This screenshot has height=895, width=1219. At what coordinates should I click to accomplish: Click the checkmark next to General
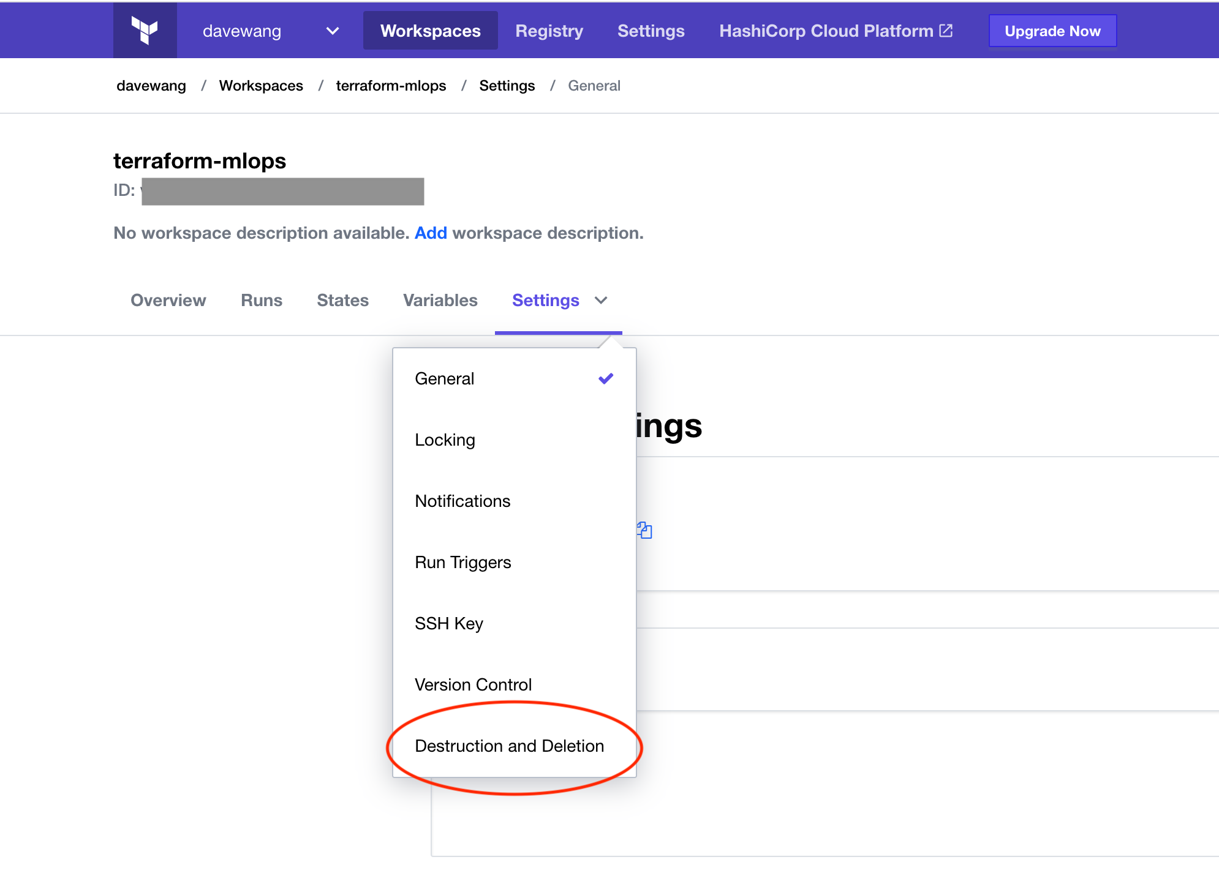click(x=606, y=378)
